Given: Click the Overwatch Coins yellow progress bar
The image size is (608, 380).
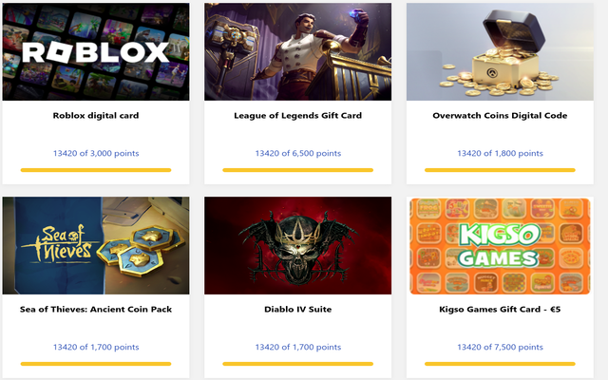Looking at the screenshot, I should (500, 170).
